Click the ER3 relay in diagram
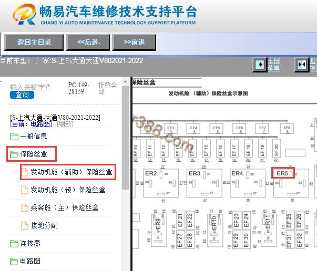This screenshot has height=271, width=317. (204, 183)
